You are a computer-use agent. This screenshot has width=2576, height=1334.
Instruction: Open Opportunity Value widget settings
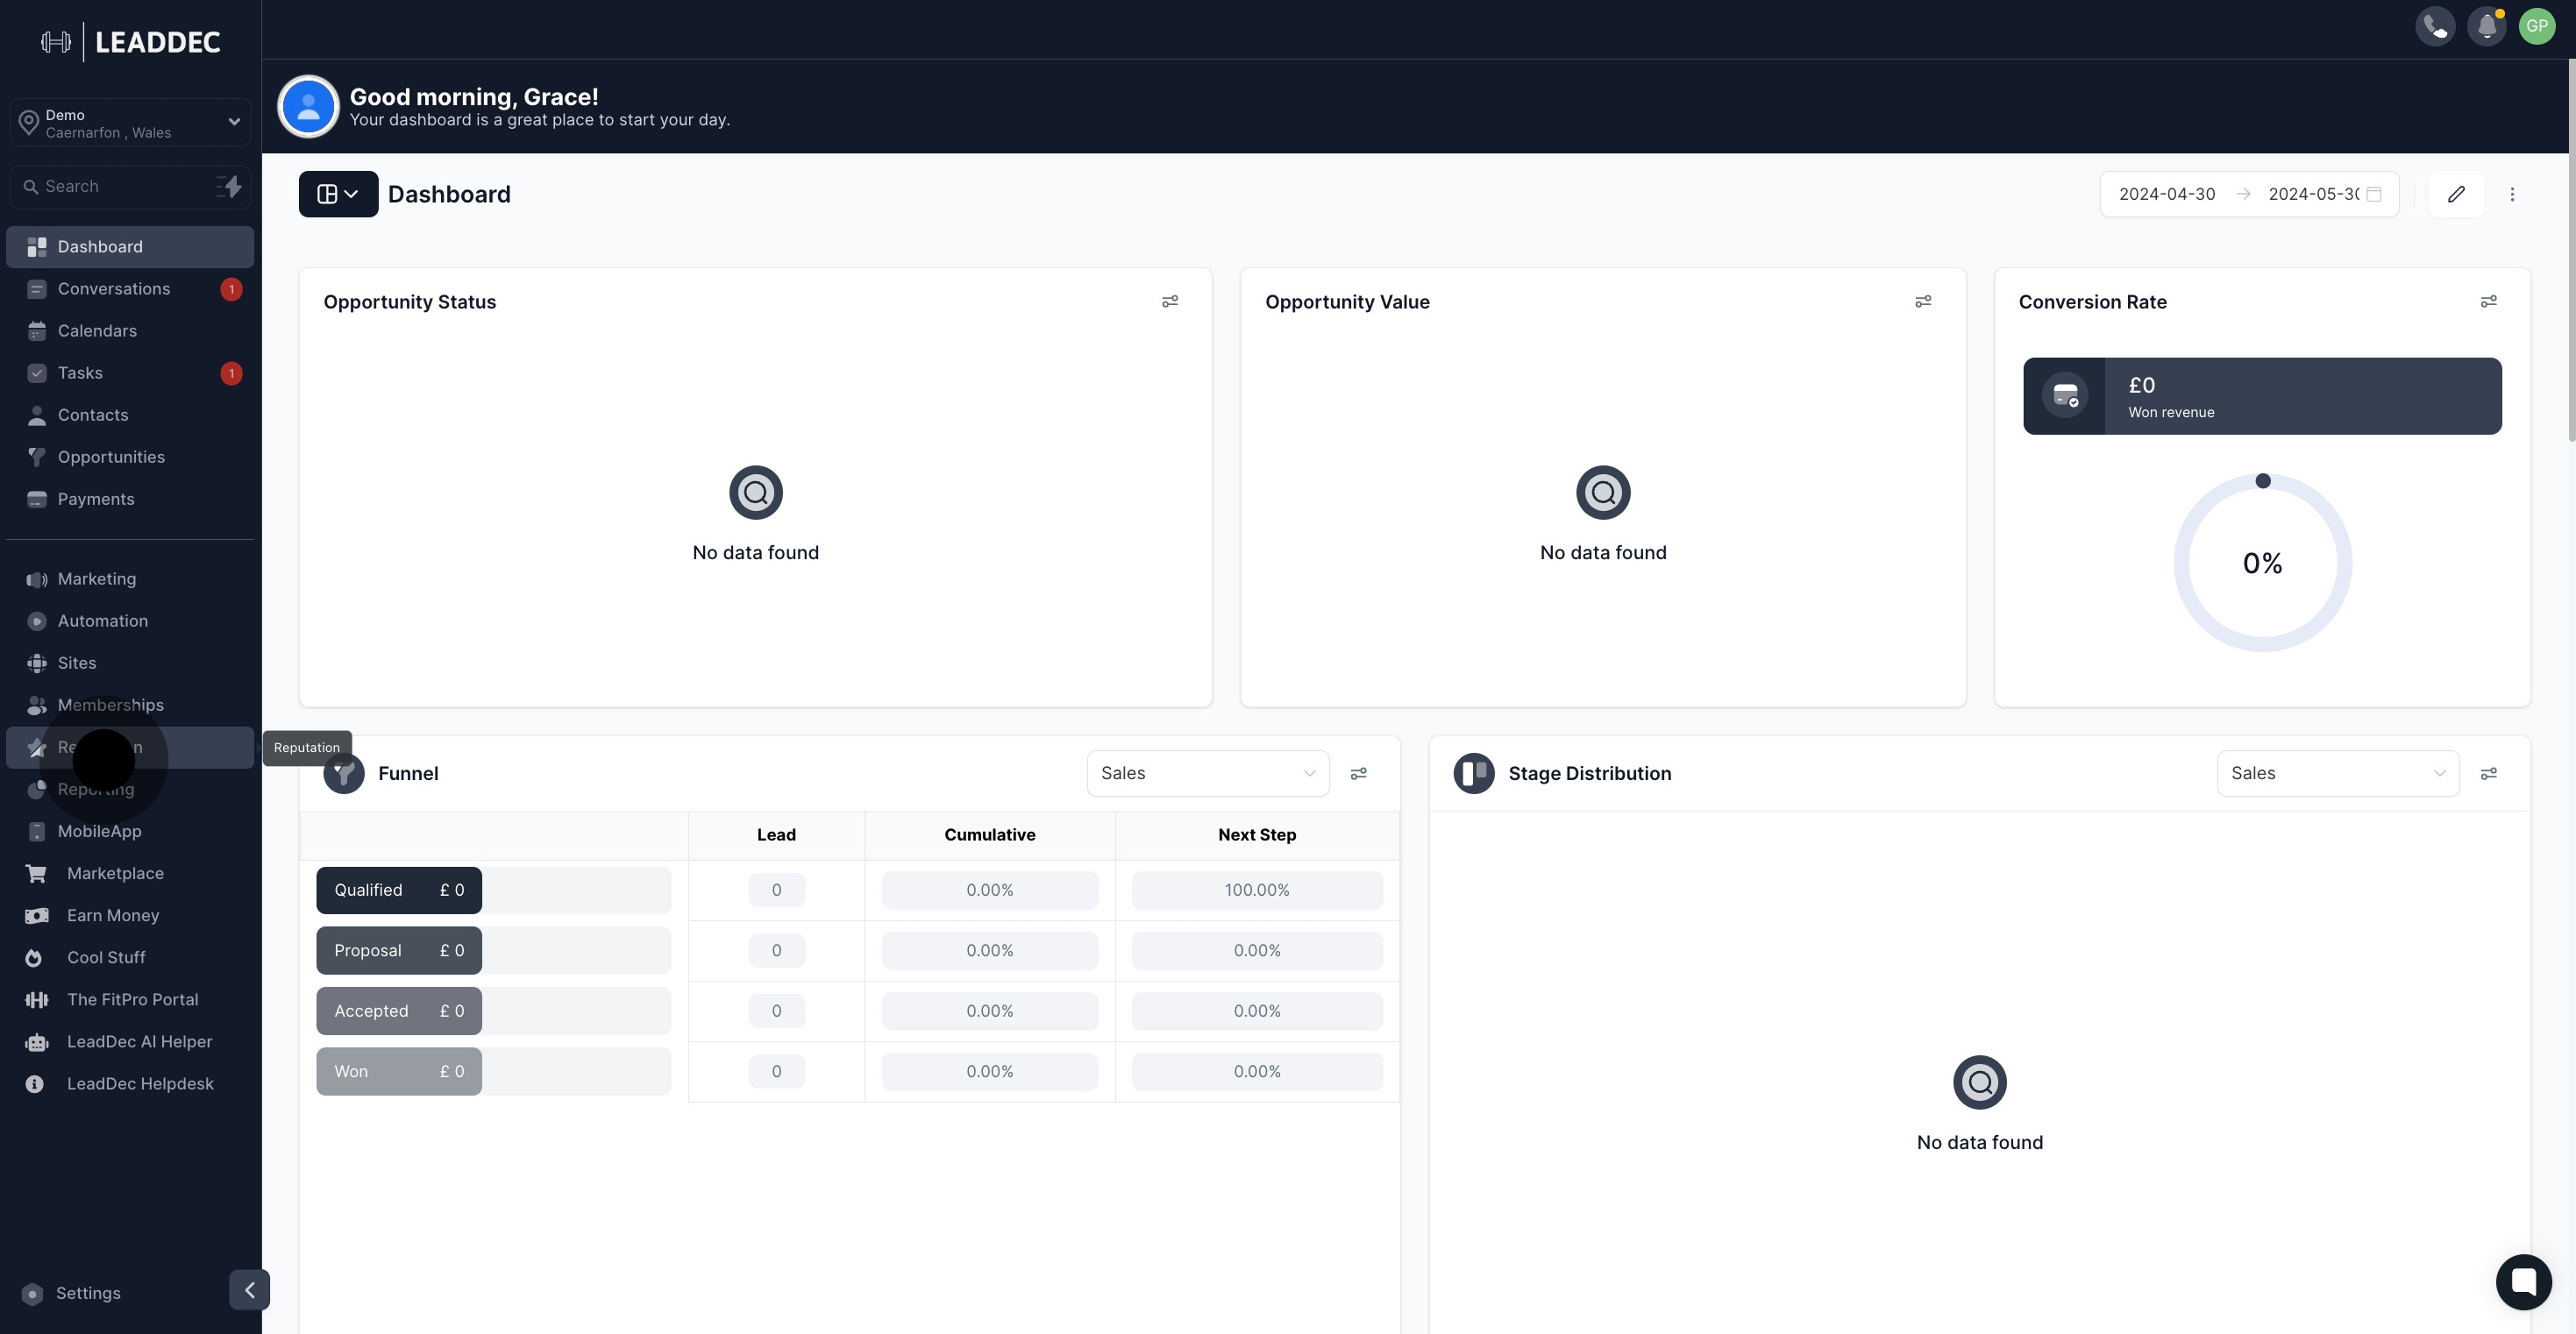[x=1923, y=301]
